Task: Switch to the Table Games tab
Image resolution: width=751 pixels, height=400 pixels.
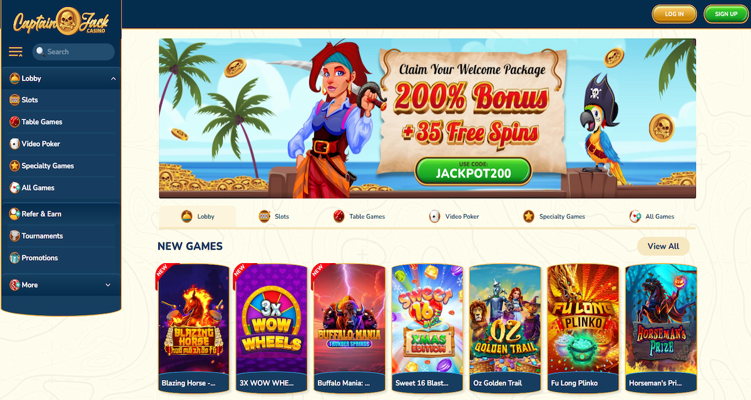Action: [x=359, y=216]
